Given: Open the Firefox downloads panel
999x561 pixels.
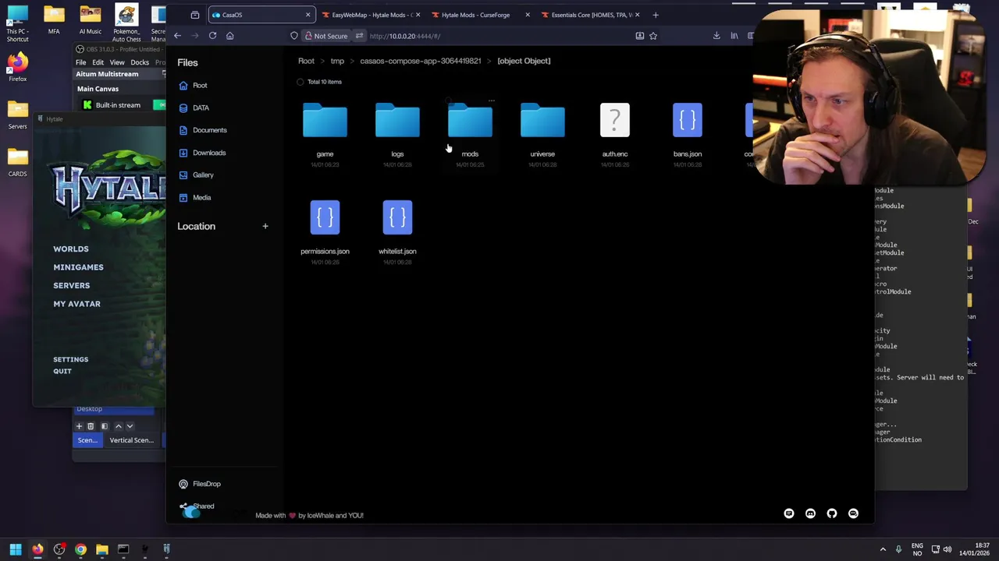Looking at the screenshot, I should tap(716, 36).
